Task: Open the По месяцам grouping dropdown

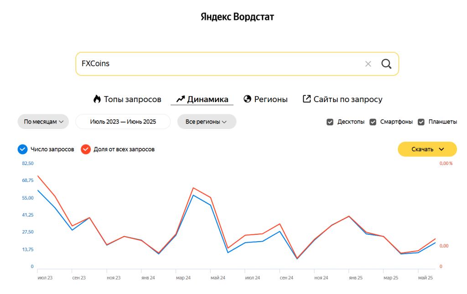Action: (x=43, y=122)
